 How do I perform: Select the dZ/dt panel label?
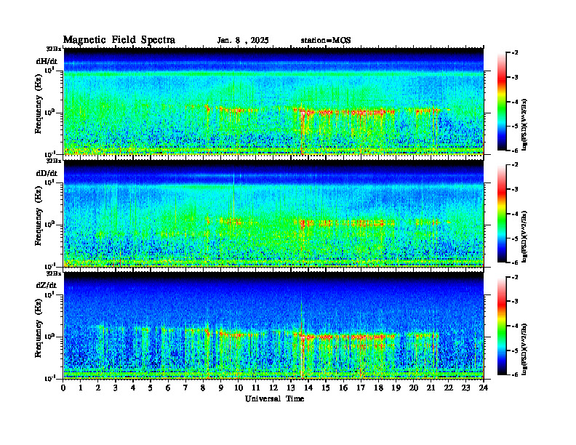pyautogui.click(x=47, y=285)
